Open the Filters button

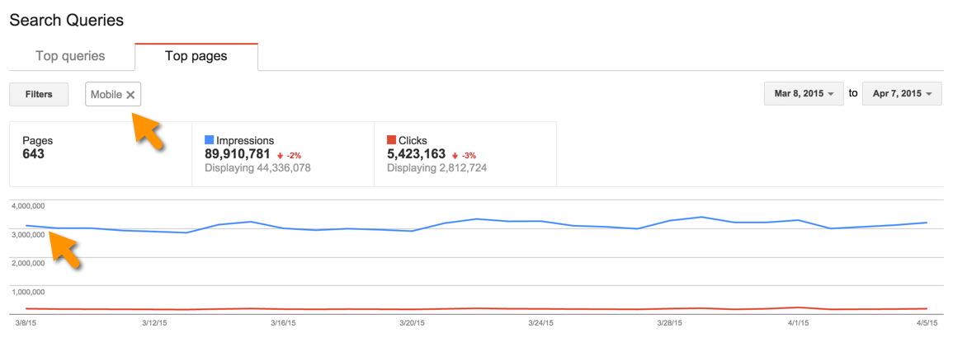pos(39,94)
